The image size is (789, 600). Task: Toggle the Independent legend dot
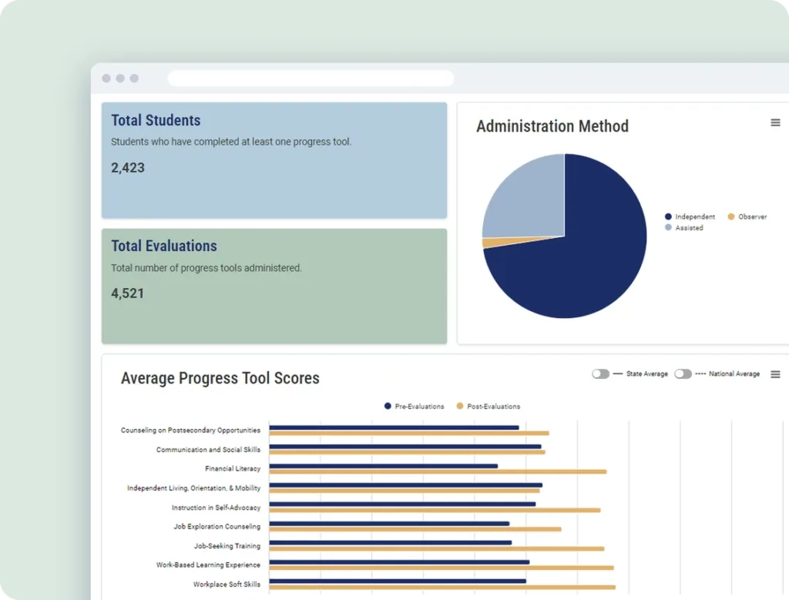(x=668, y=216)
